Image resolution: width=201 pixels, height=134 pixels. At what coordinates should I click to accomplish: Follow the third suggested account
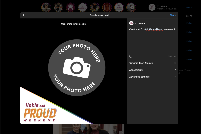pos(189,41)
